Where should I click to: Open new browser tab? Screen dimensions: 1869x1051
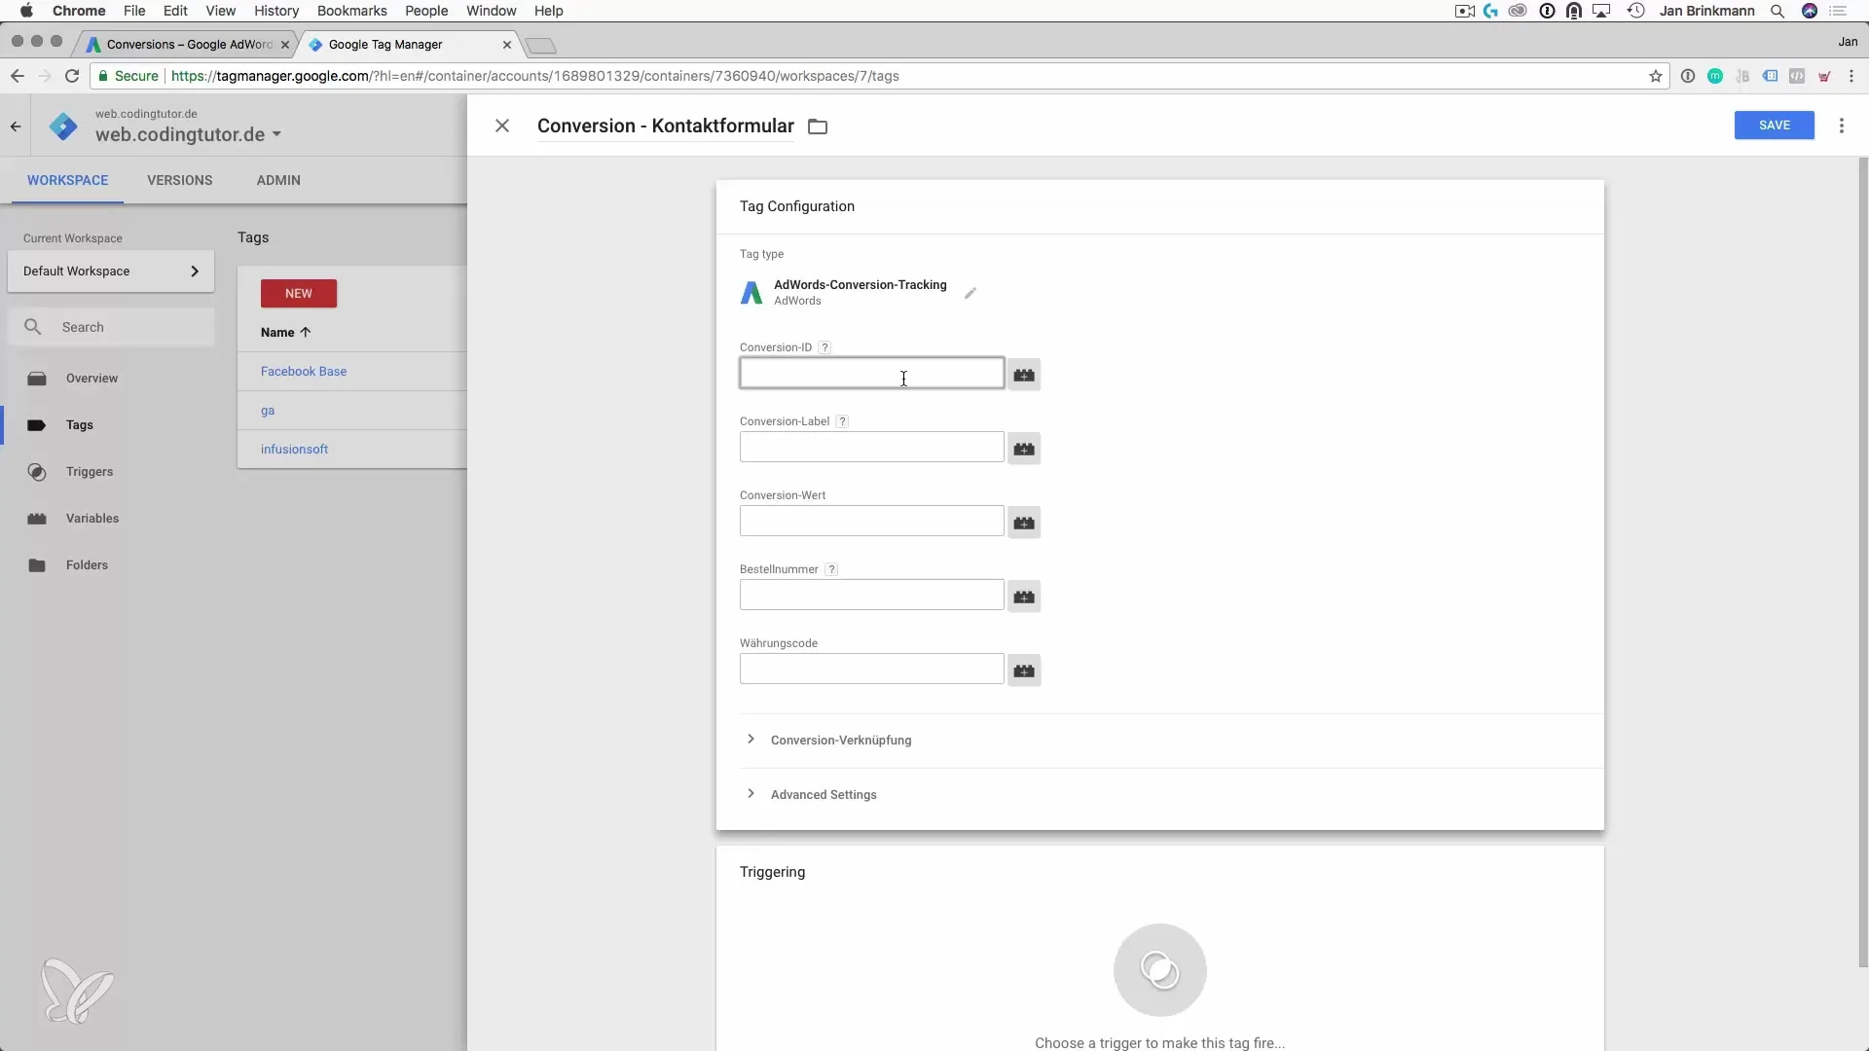540,46
